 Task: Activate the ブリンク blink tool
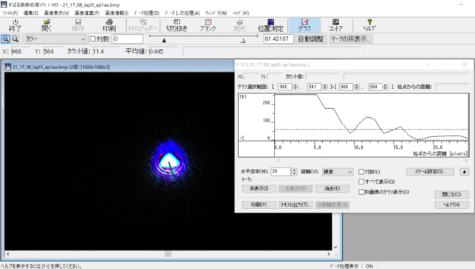[208, 25]
